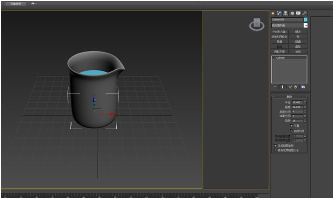Enable the 启用切片 (Slice On) checkbox
Image resolution: width=334 pixels, height=199 pixels.
(291, 131)
